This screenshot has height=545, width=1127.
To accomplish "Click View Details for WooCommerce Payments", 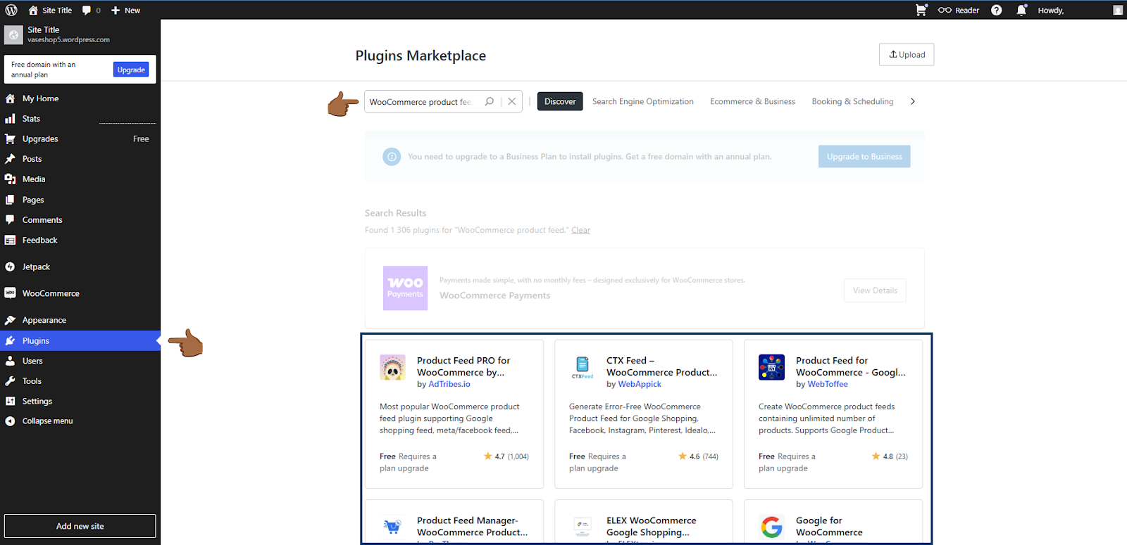I will point(875,290).
